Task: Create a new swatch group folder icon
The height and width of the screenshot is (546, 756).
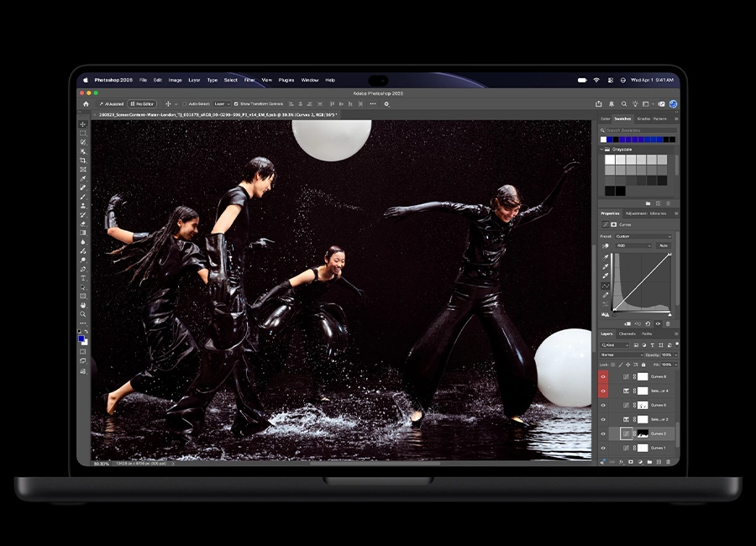Action: click(648, 203)
